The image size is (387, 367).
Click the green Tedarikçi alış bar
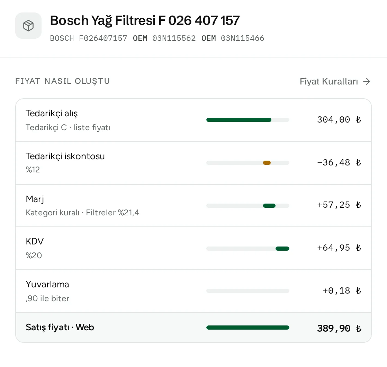point(238,120)
